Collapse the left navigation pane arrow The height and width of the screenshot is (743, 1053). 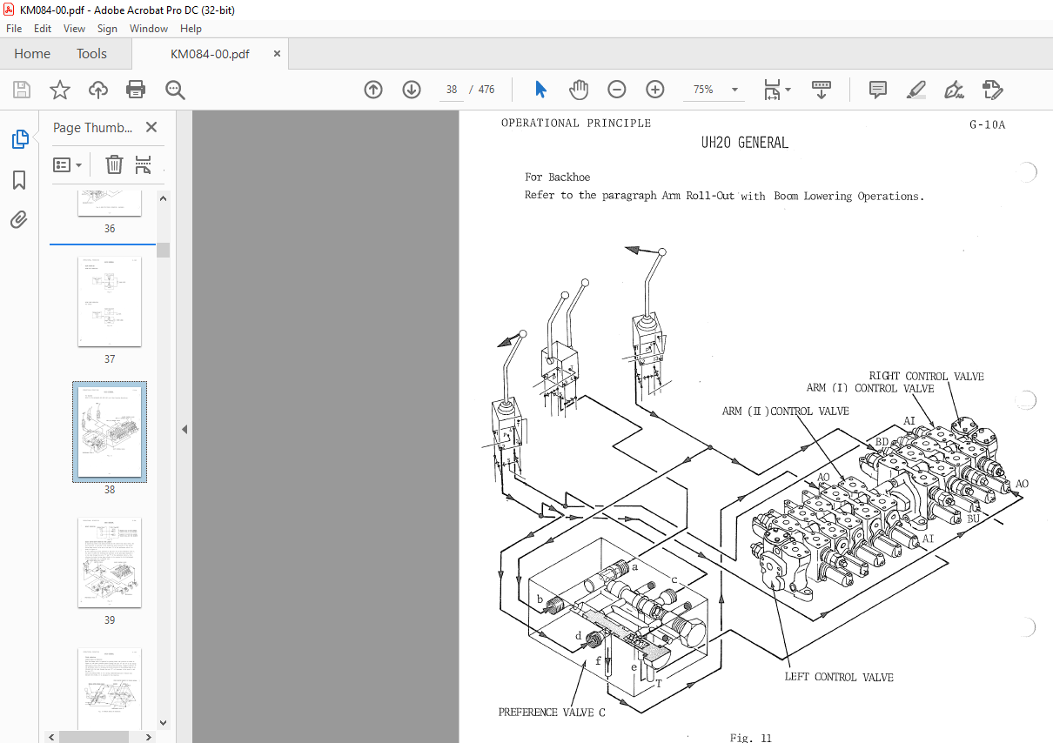tap(184, 429)
